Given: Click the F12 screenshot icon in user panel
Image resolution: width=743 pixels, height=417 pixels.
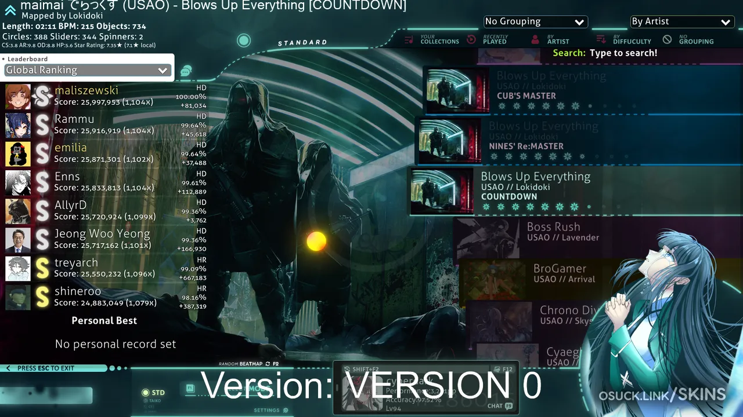Looking at the screenshot, I should (x=503, y=369).
